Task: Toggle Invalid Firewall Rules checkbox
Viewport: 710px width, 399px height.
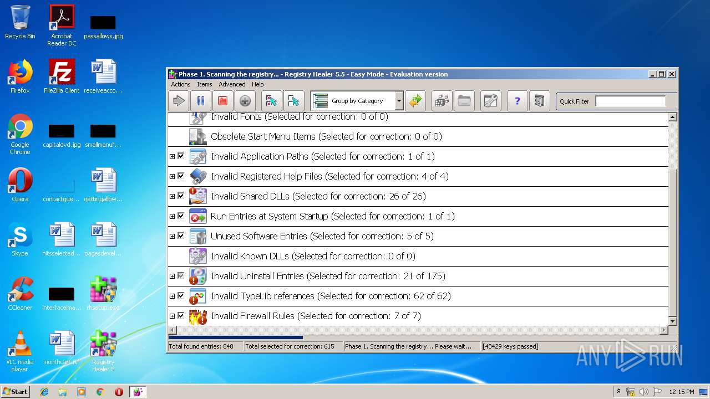Action: point(181,316)
